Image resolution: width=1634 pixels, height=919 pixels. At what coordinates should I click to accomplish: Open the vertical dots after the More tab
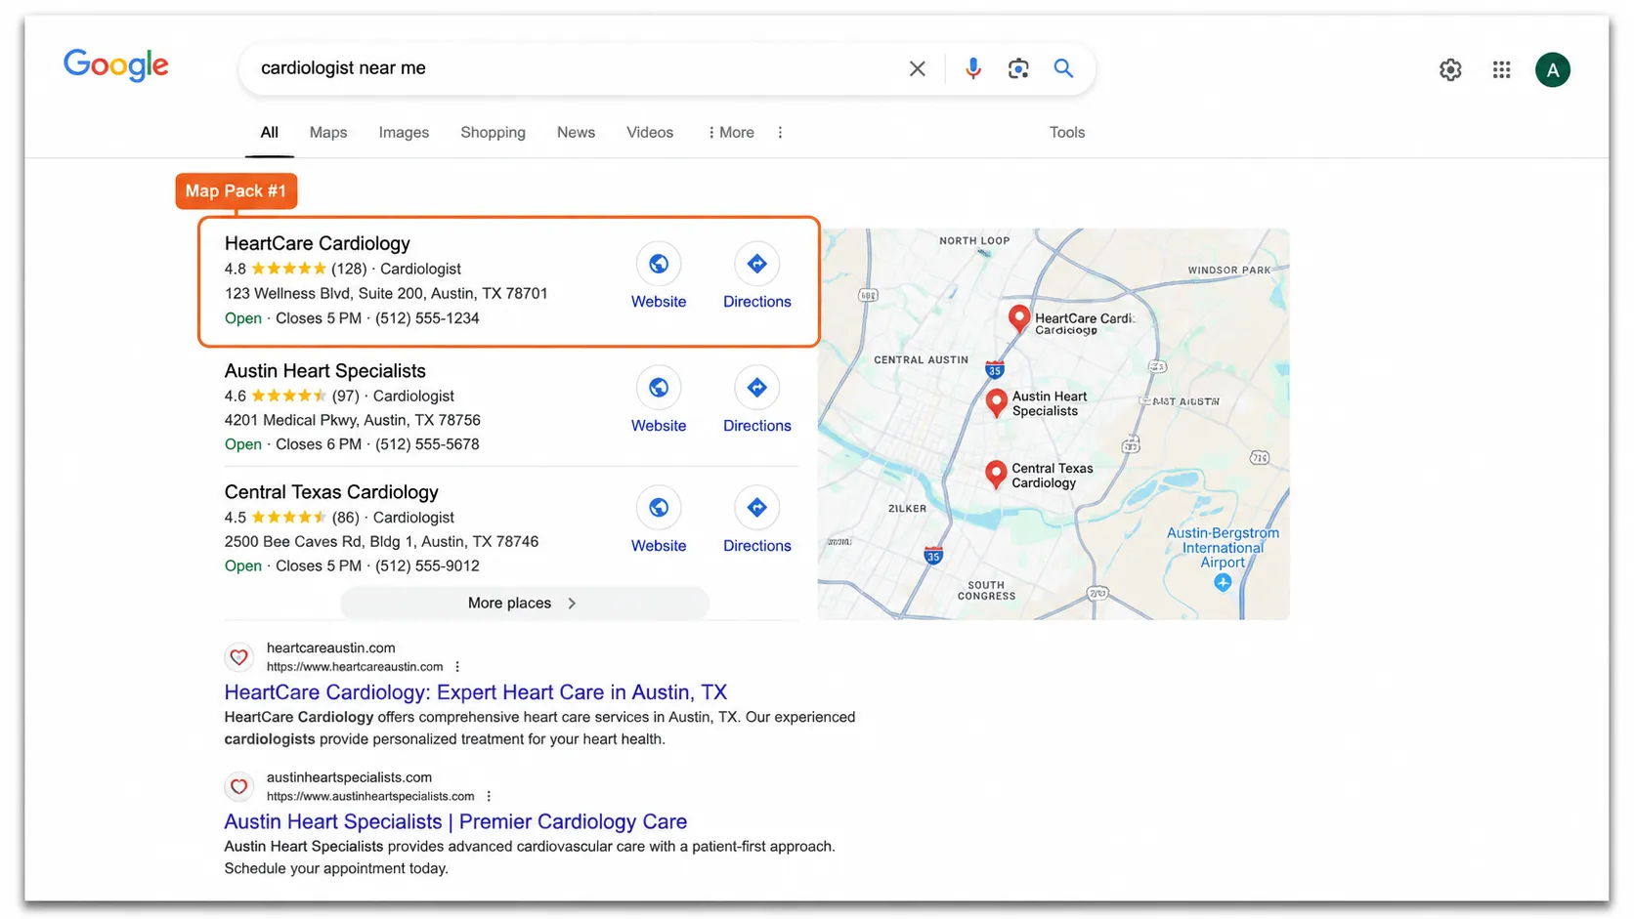tap(780, 133)
